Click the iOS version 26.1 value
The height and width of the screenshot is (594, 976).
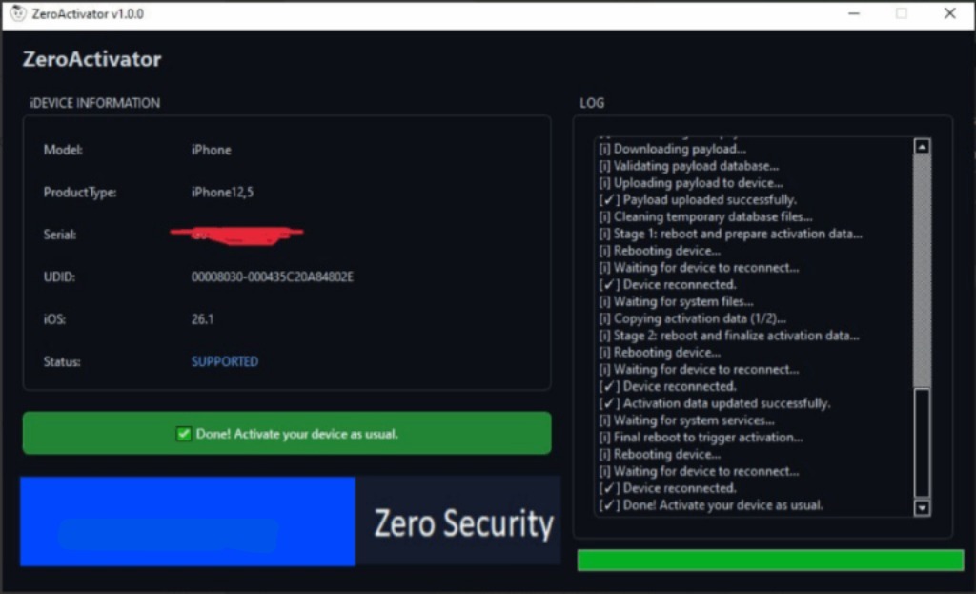pos(202,319)
